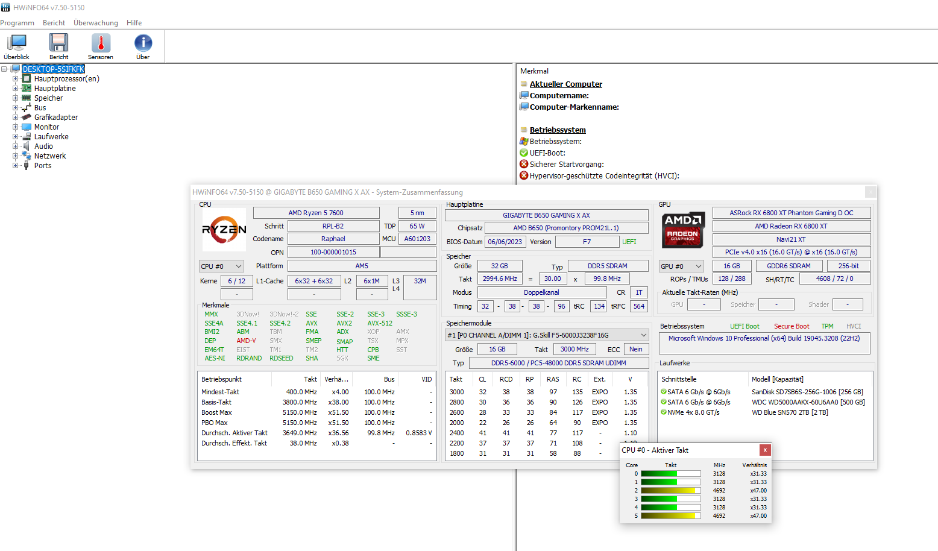This screenshot has height=551, width=938.
Task: Expand the Hauptplatine tree node
Action: tap(16, 89)
